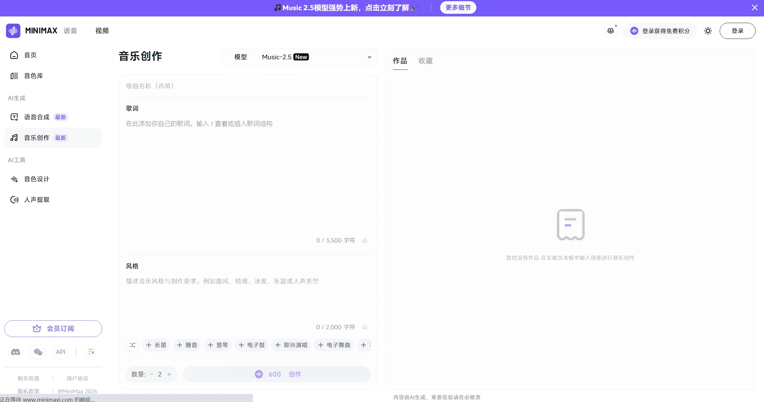Open the 音色库 voice library
The height and width of the screenshot is (402, 764).
34,76
